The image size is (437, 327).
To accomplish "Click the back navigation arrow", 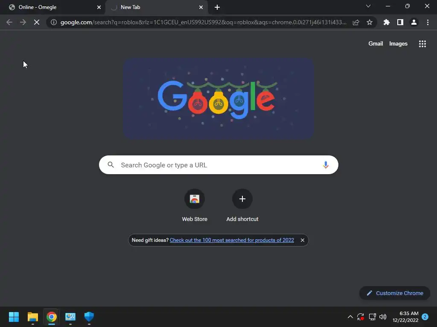I will coord(9,22).
